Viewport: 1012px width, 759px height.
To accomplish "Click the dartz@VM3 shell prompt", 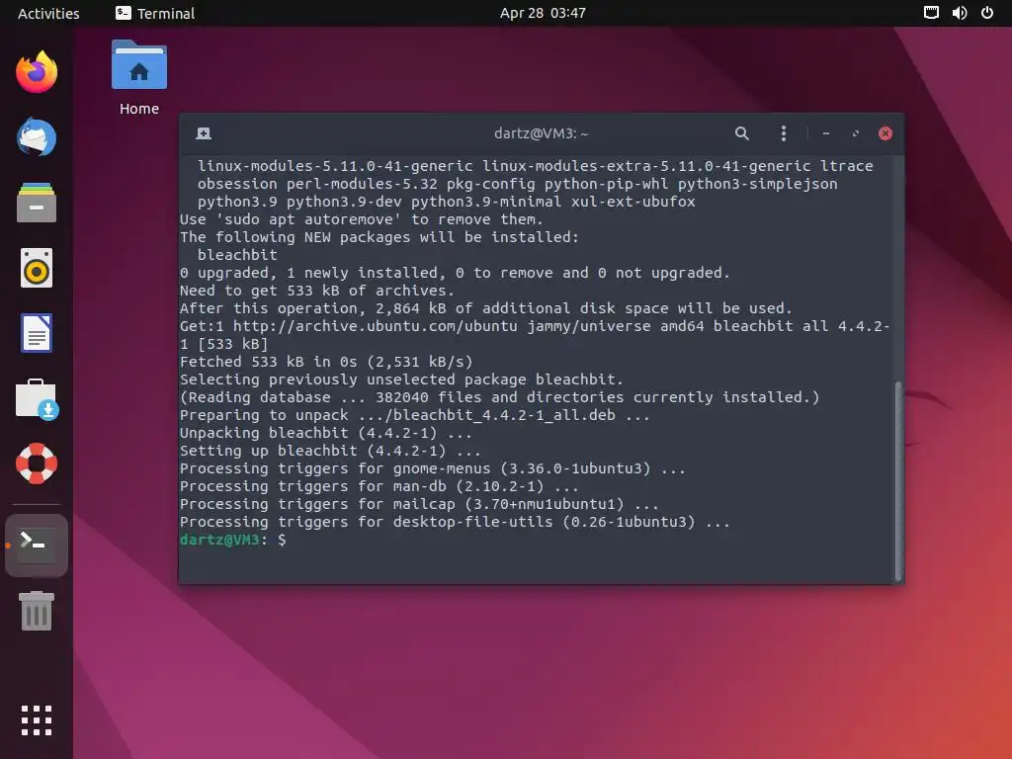I will (x=232, y=540).
